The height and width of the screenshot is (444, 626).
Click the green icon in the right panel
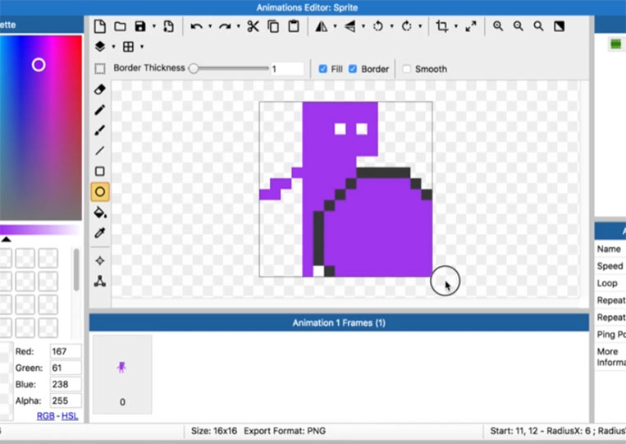pyautogui.click(x=616, y=44)
